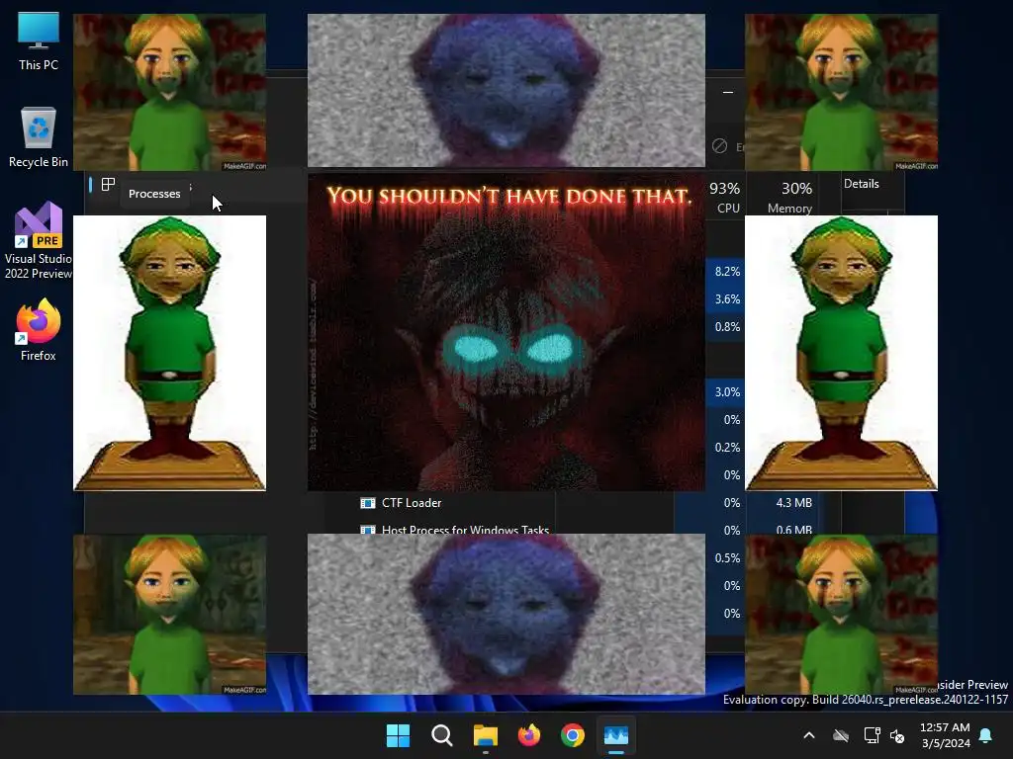Click the 8.2% CPU value
Screen dimensions: 1013x759
pyautogui.click(x=727, y=272)
